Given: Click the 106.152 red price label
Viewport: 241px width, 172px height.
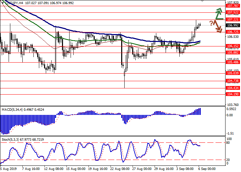Looking at the screenshot, I should [233, 46].
